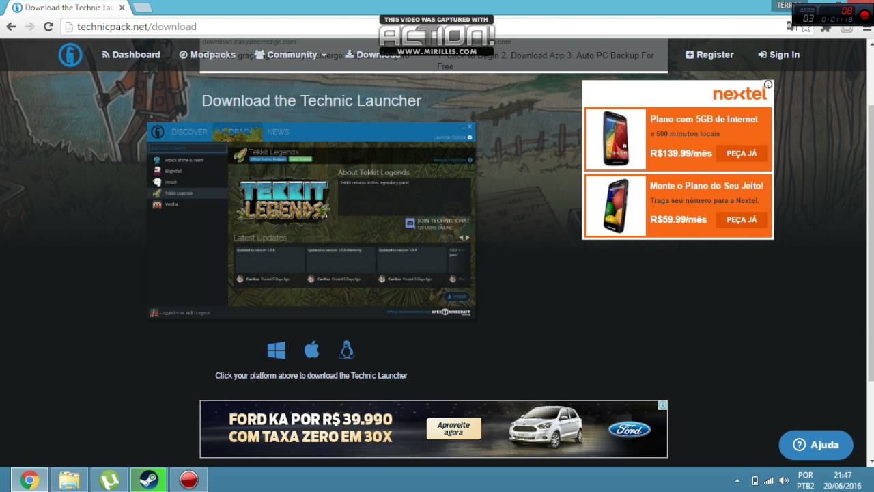This screenshot has height=492, width=874.
Task: Open File Explorer from the taskbar
Action: point(69,480)
